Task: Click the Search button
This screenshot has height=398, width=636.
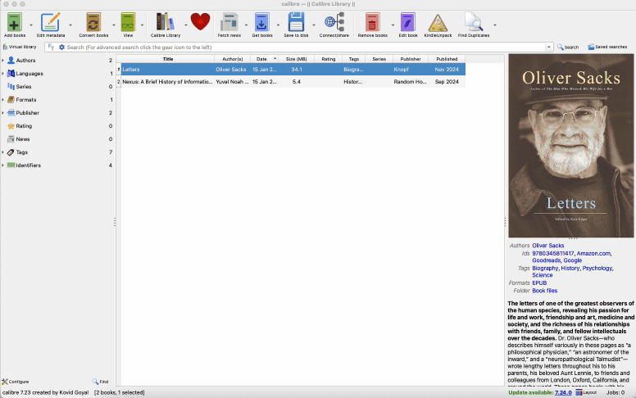Action: pos(568,47)
